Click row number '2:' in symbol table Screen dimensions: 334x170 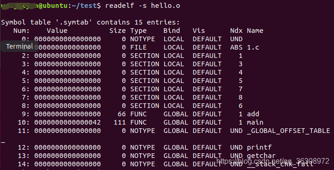point(25,56)
